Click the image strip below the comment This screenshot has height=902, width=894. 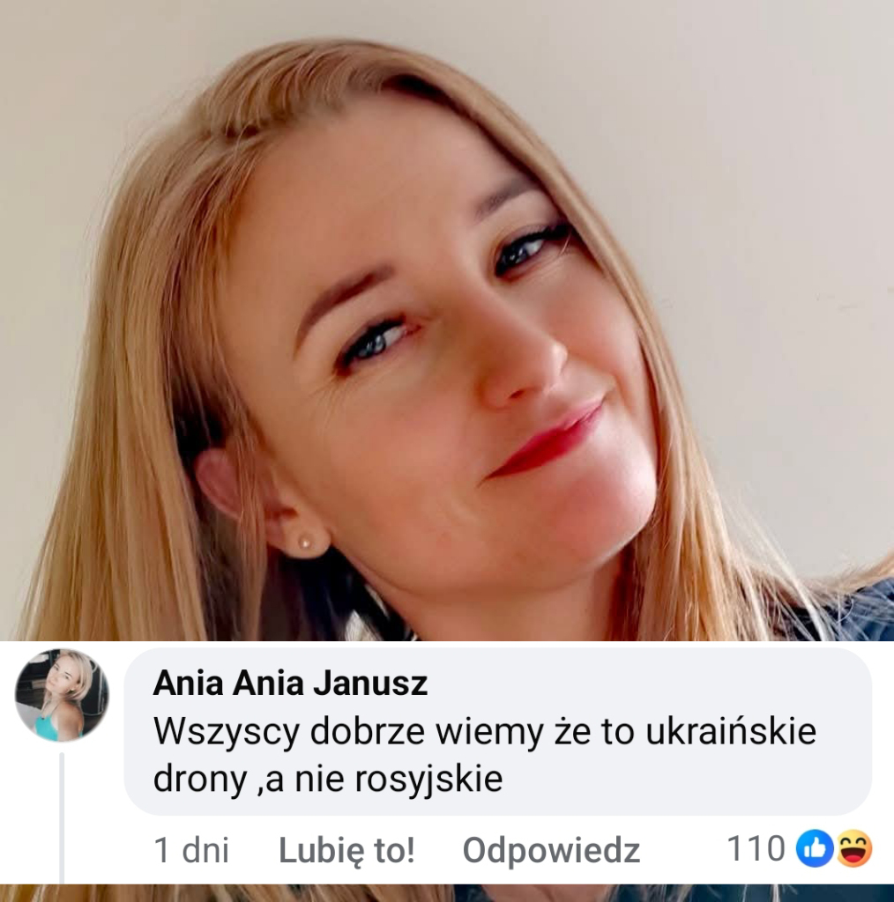click(447, 893)
